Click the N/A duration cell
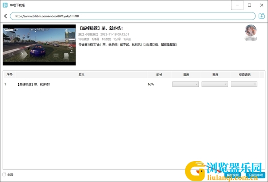Viewport: 268px width, 182px height. 151,84
